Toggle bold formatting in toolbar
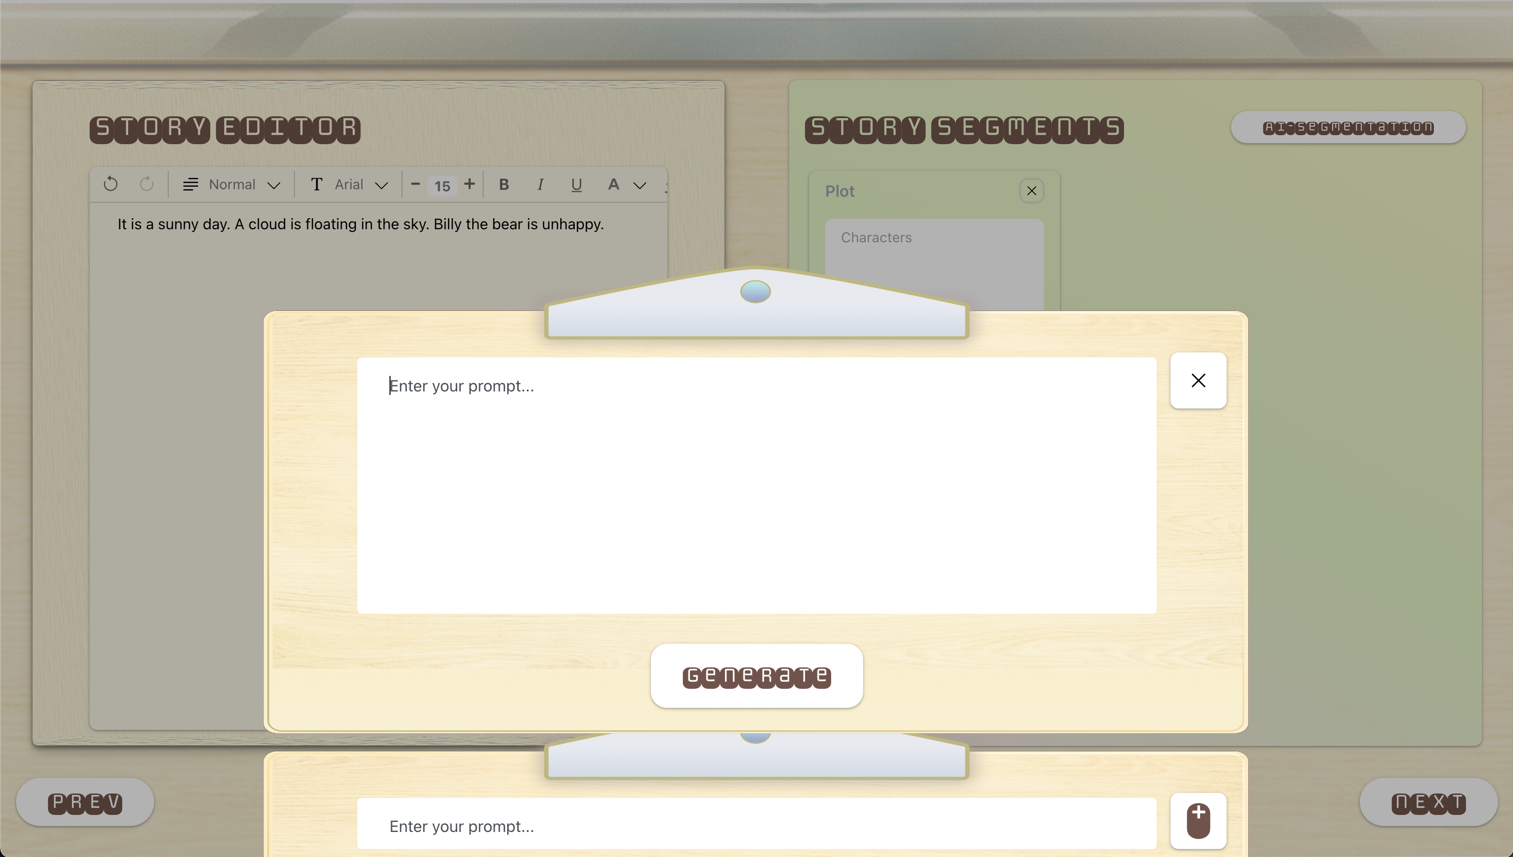The image size is (1513, 857). (503, 184)
